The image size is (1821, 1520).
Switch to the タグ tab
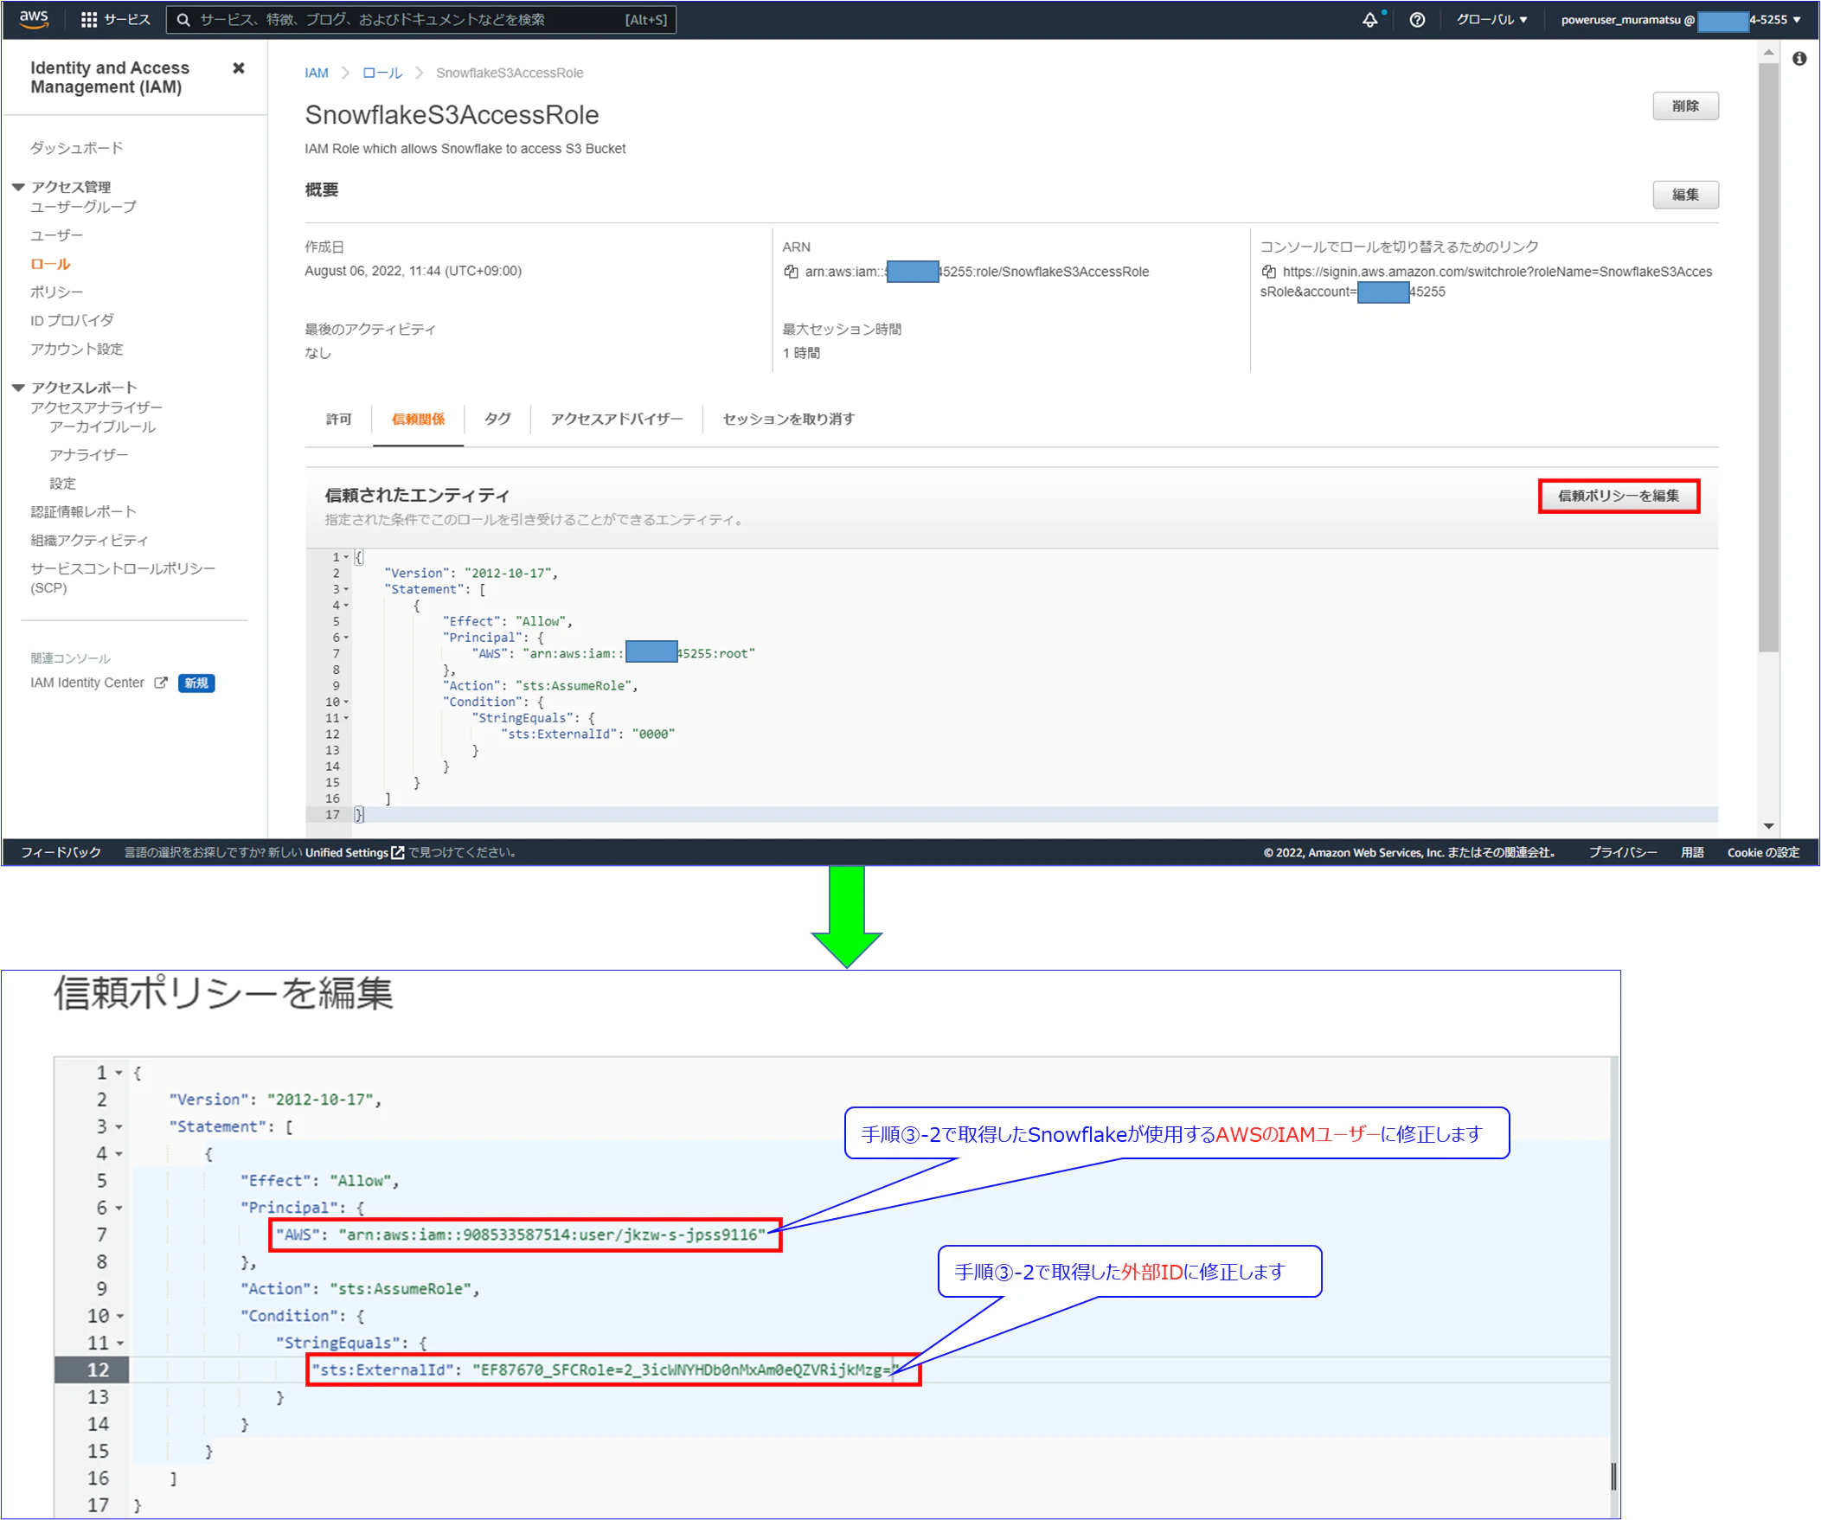[497, 420]
